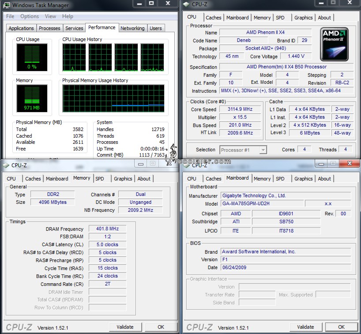
Task: Click OK in the CPU-Z window showing Timings
Action: pos(161,327)
